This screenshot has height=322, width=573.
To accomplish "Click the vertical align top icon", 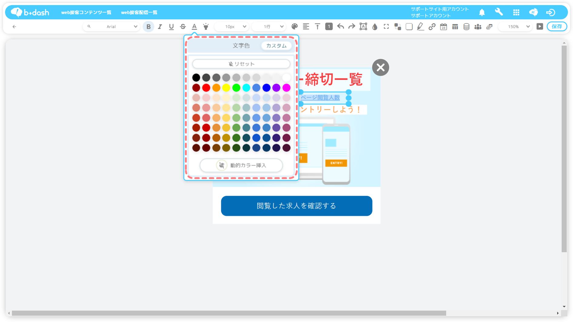I will pyautogui.click(x=317, y=27).
